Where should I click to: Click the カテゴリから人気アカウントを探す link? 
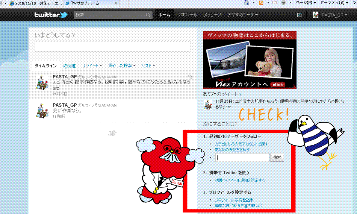[x=242, y=144]
